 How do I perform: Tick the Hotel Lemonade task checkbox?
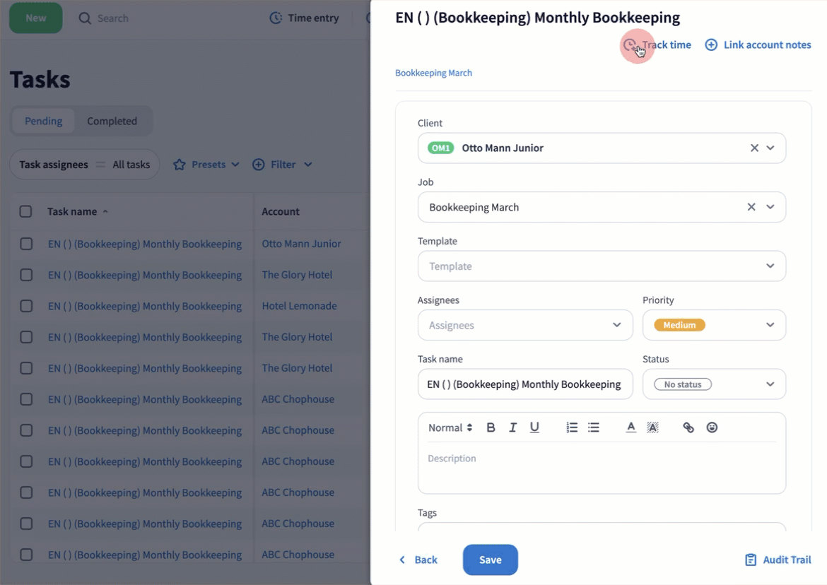(x=26, y=306)
